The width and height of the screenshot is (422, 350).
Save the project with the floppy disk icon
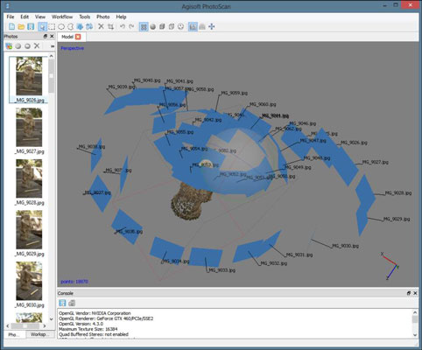click(31, 27)
